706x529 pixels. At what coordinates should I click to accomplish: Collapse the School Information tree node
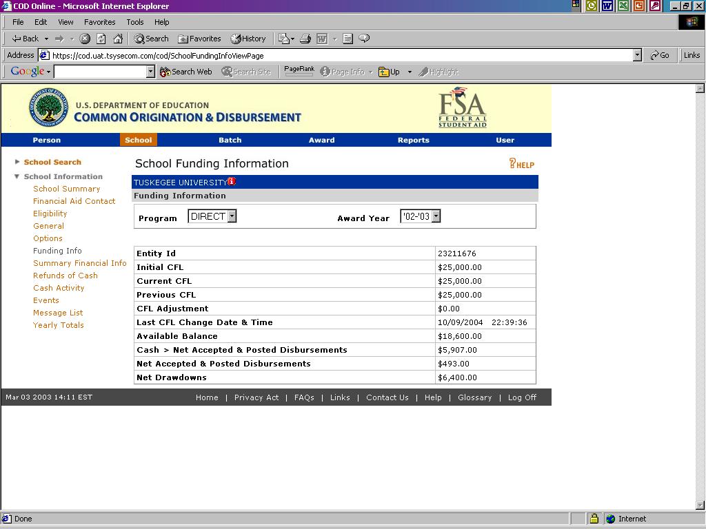coord(17,176)
